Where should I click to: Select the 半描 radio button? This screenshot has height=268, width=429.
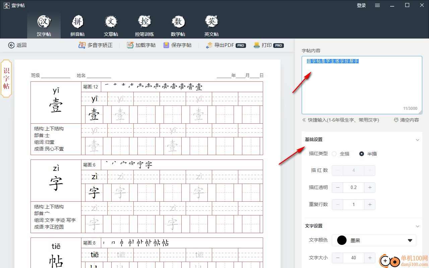pos(362,154)
